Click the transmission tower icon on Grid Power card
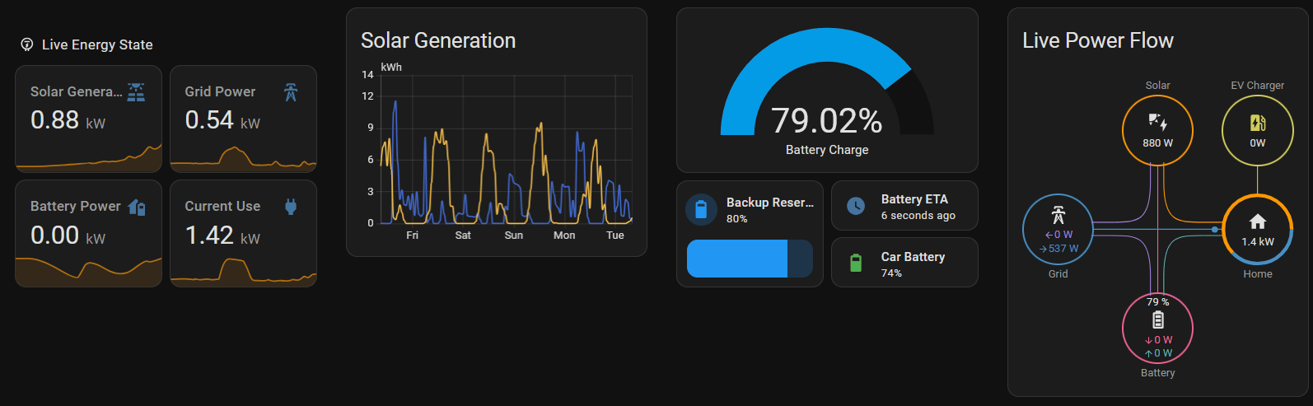This screenshot has height=406, width=1313. 291,92
